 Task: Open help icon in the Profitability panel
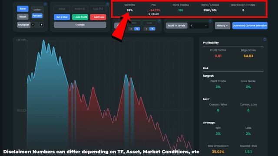pyautogui.click(x=265, y=39)
